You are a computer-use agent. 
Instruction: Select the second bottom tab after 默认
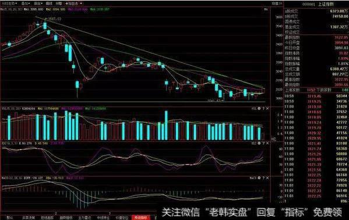tap(29, 218)
